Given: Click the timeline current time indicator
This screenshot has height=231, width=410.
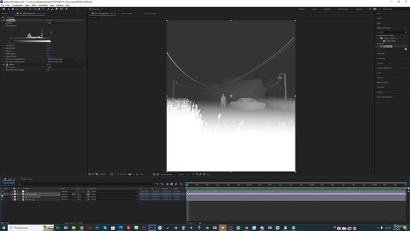Looking at the screenshot, I should 187,185.
